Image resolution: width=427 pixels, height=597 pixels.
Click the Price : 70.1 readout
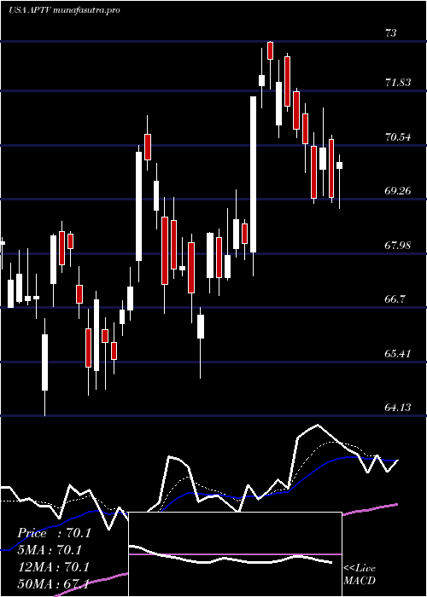pyautogui.click(x=54, y=533)
